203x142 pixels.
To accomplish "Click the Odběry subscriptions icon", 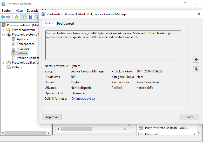I will 9,67.
